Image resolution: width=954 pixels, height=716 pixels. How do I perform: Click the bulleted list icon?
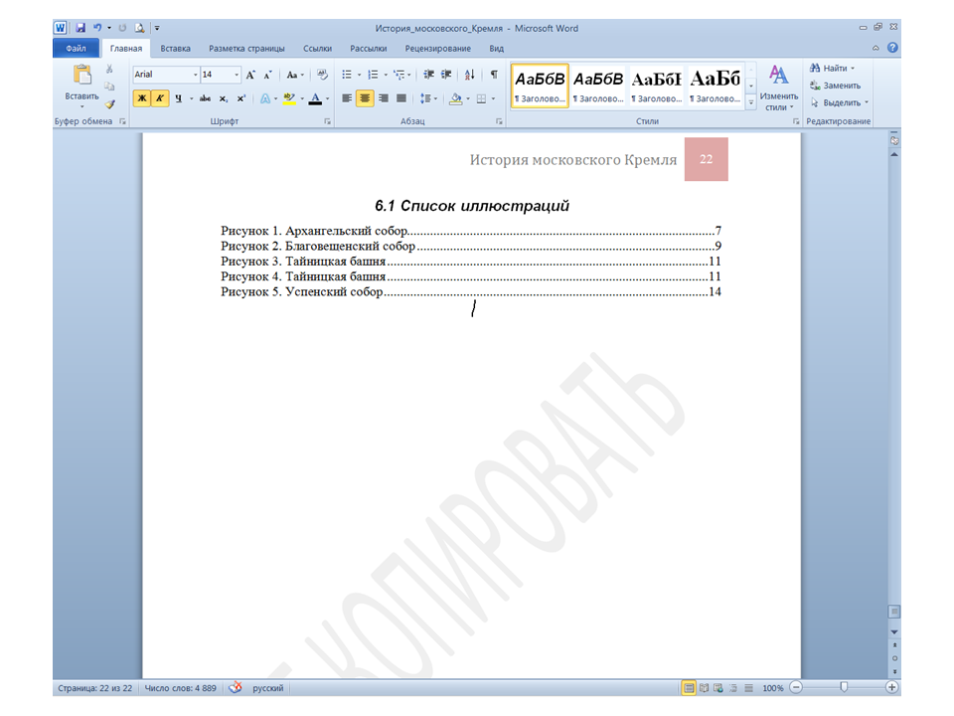click(x=347, y=75)
